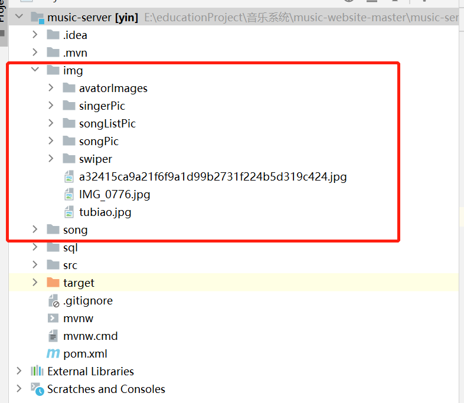Viewport: 464px width, 403px height.
Task: Click the src folder icon
Action: pyautogui.click(x=53, y=264)
